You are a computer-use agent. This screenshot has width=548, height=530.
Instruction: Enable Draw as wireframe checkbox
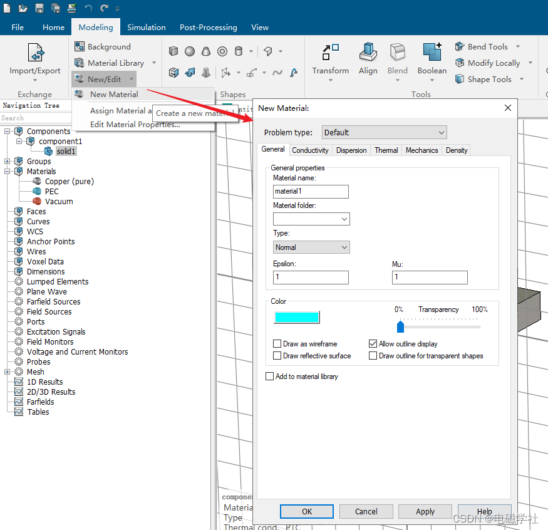(277, 344)
